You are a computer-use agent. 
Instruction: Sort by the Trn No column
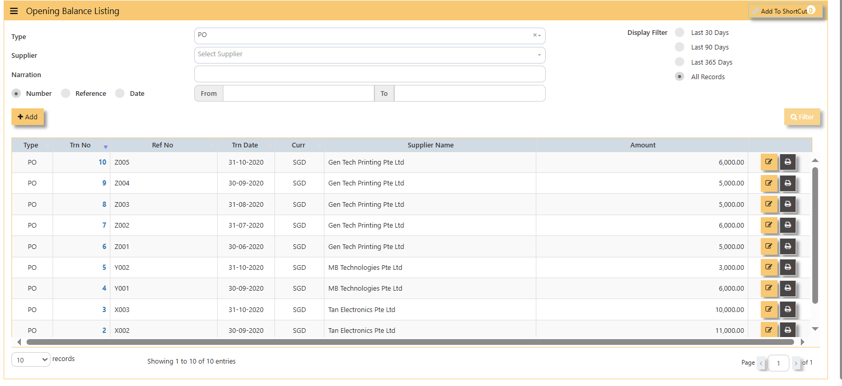81,145
